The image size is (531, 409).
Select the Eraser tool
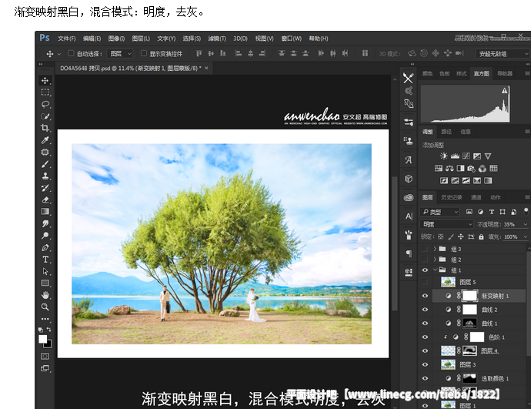tap(45, 200)
